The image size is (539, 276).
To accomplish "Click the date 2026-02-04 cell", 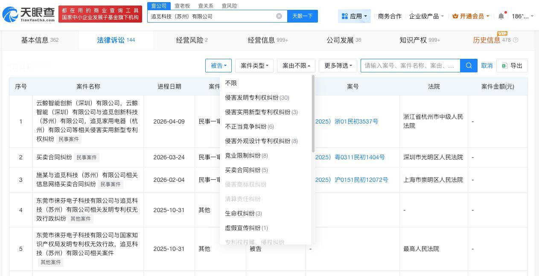I will (169, 180).
